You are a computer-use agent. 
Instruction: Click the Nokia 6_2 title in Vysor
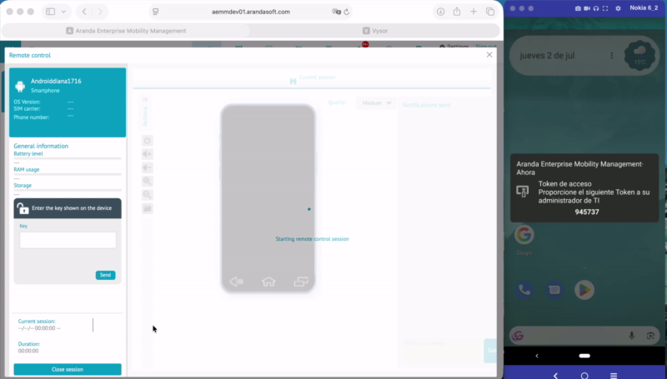(x=644, y=8)
